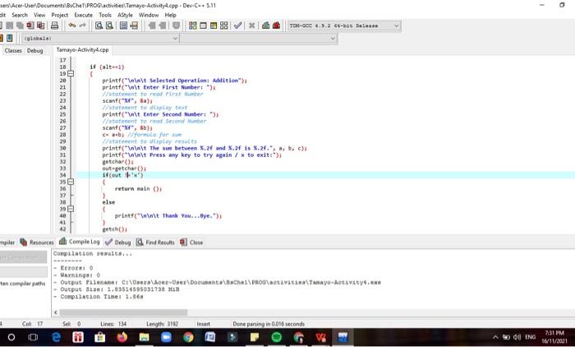Screen dimensions: 575x347
Task: Compile the program using the Compile icon
Action: (193, 25)
